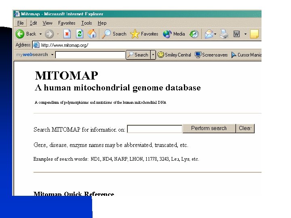Open Favorites star in toolbar

[x=144, y=34]
